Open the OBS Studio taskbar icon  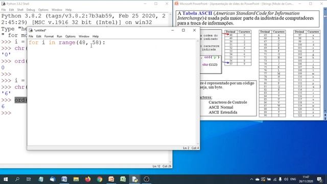click(x=147, y=179)
